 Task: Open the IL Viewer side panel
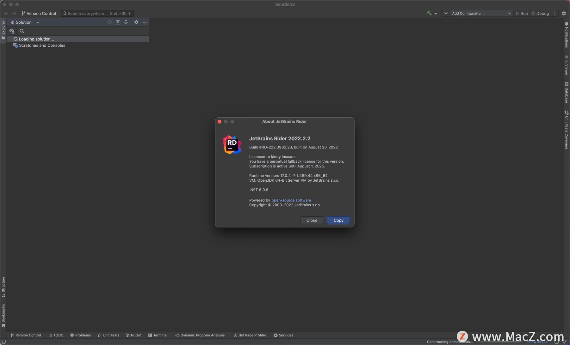coord(566,65)
